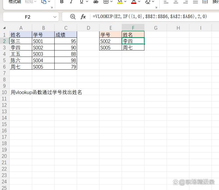
Task: Apply the yellow fill color icon
Action: 120,2
